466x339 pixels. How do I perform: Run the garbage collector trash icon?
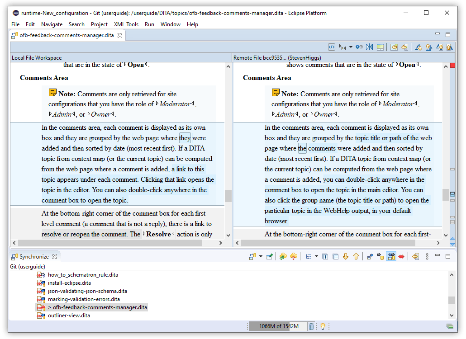coord(311,326)
